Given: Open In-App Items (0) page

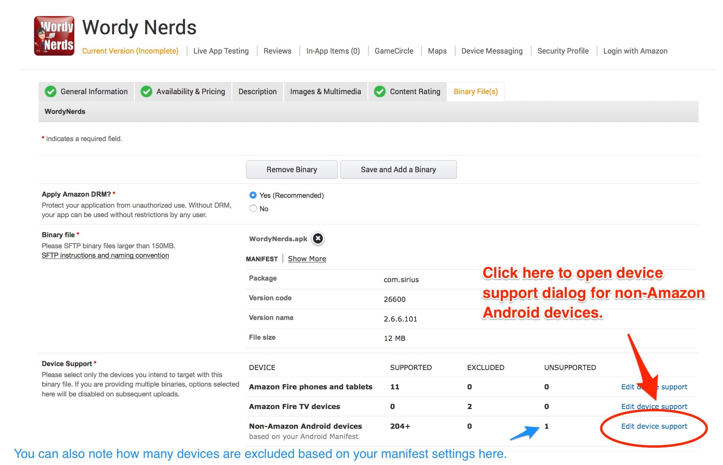Looking at the screenshot, I should pyautogui.click(x=333, y=51).
